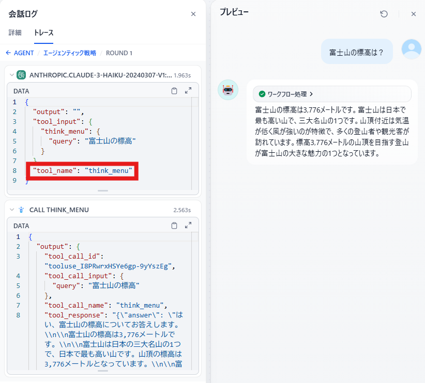Click the robot assistant avatar
Screen dimensions: 425x383
(x=228, y=90)
